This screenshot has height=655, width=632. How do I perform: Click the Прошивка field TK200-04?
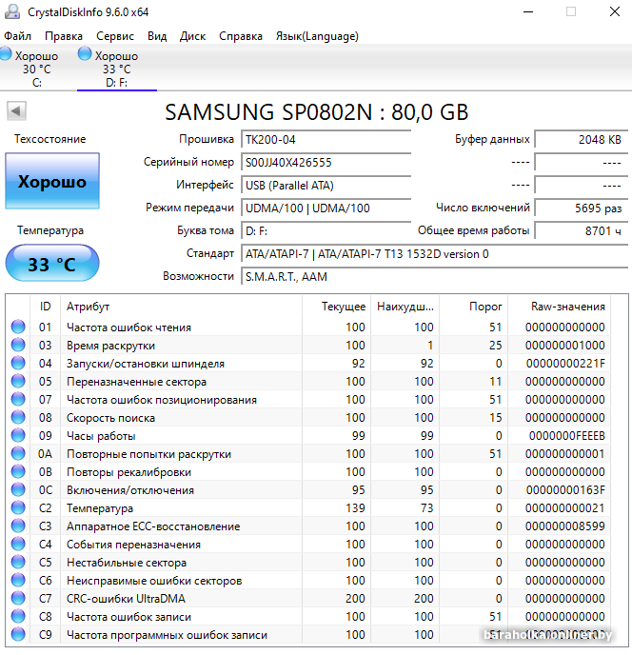pyautogui.click(x=326, y=140)
